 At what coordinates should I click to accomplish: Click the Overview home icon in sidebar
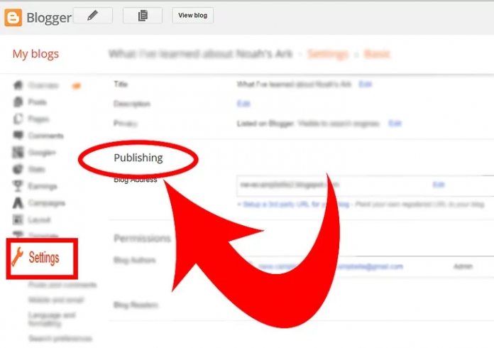[x=18, y=85]
